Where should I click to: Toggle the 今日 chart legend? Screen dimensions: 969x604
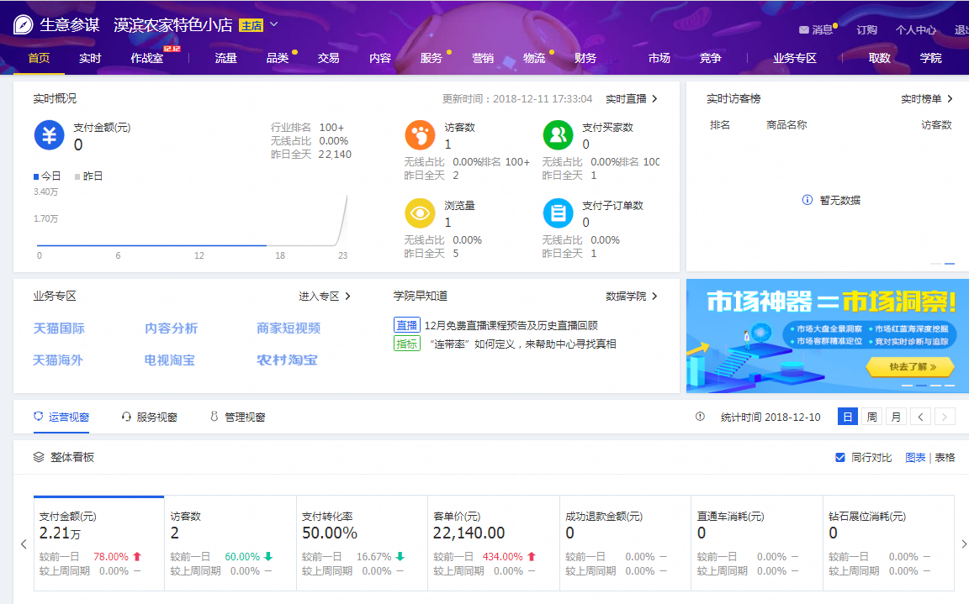point(47,176)
